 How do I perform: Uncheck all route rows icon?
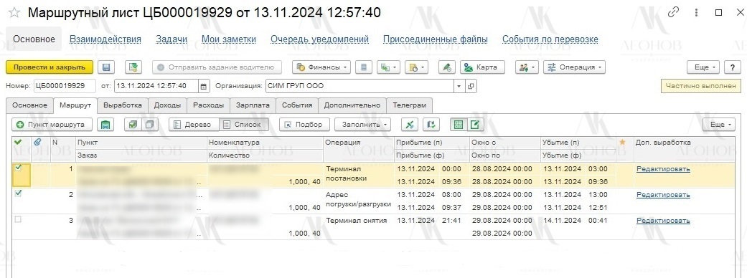(x=150, y=124)
